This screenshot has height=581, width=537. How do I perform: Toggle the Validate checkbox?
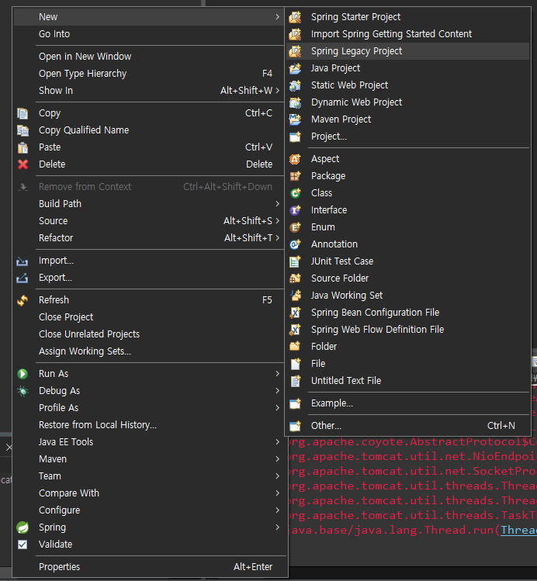[23, 545]
